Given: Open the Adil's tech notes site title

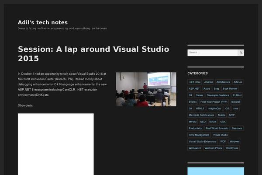Looking at the screenshot, I should point(43,22).
